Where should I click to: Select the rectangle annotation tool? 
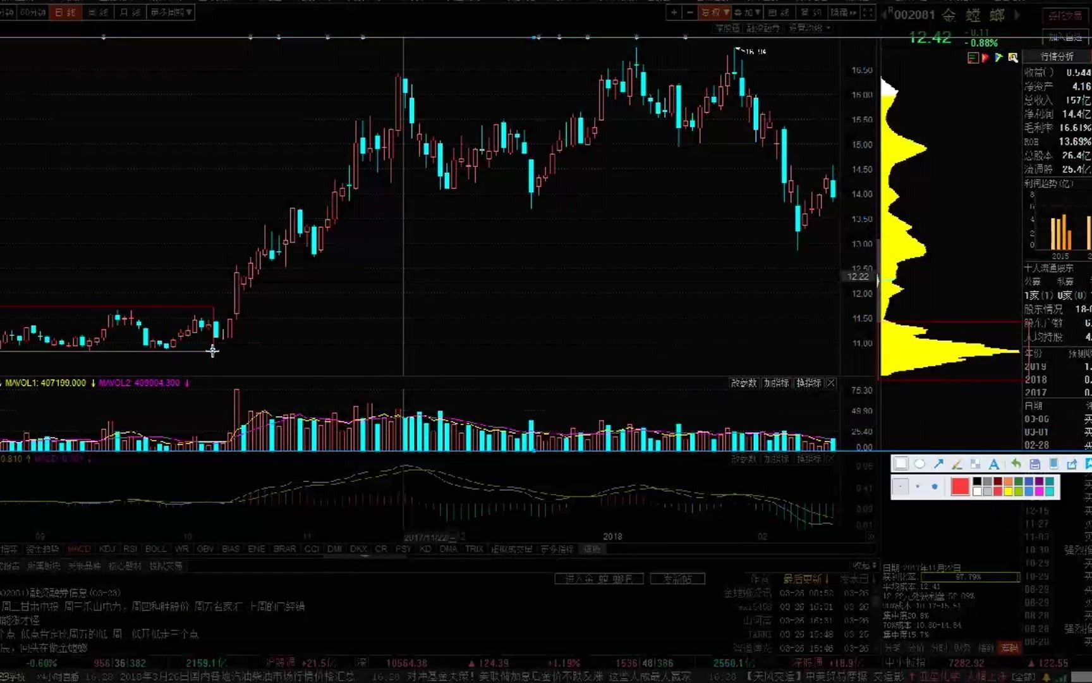[901, 464]
